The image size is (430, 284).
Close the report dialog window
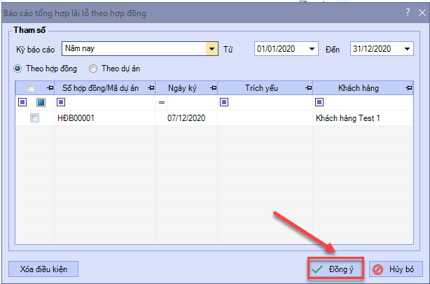[422, 13]
